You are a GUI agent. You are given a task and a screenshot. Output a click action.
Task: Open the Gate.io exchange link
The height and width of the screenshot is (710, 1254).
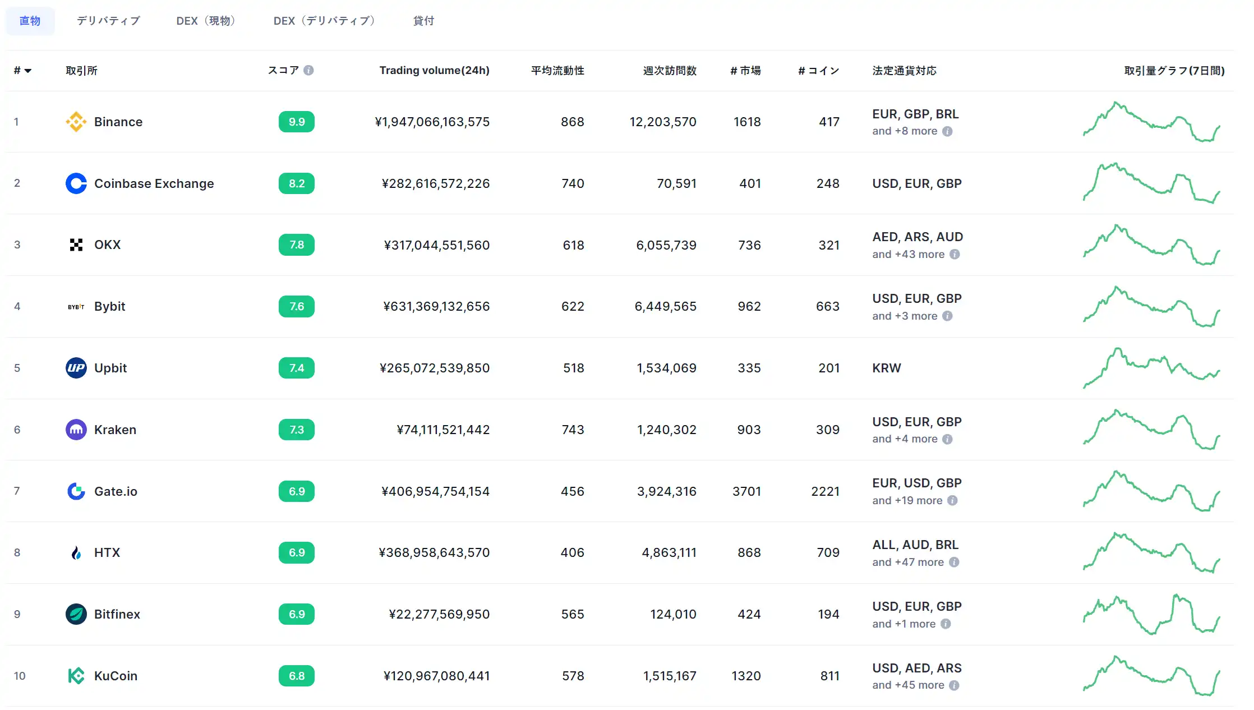point(116,491)
